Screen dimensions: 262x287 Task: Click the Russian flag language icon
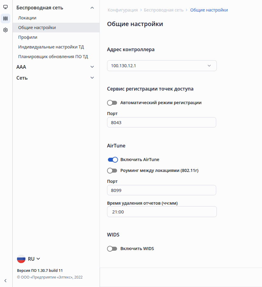[21, 259]
